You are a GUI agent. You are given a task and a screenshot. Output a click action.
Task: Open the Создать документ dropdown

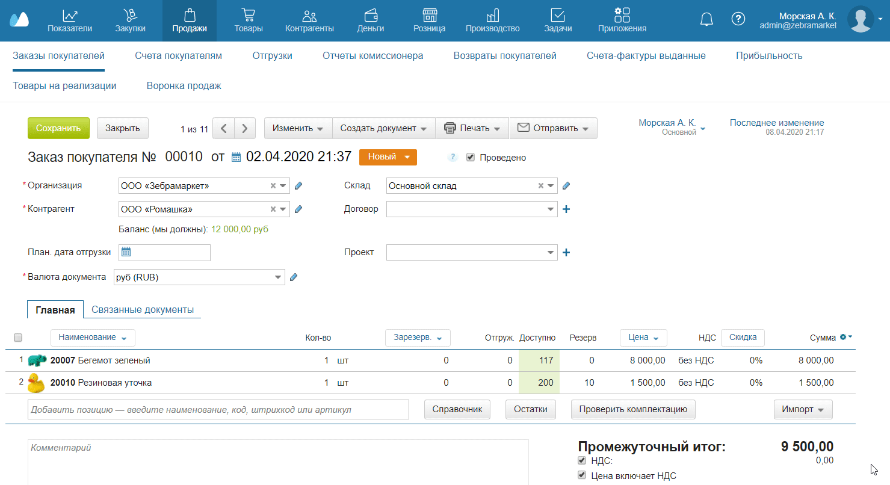pyautogui.click(x=383, y=128)
